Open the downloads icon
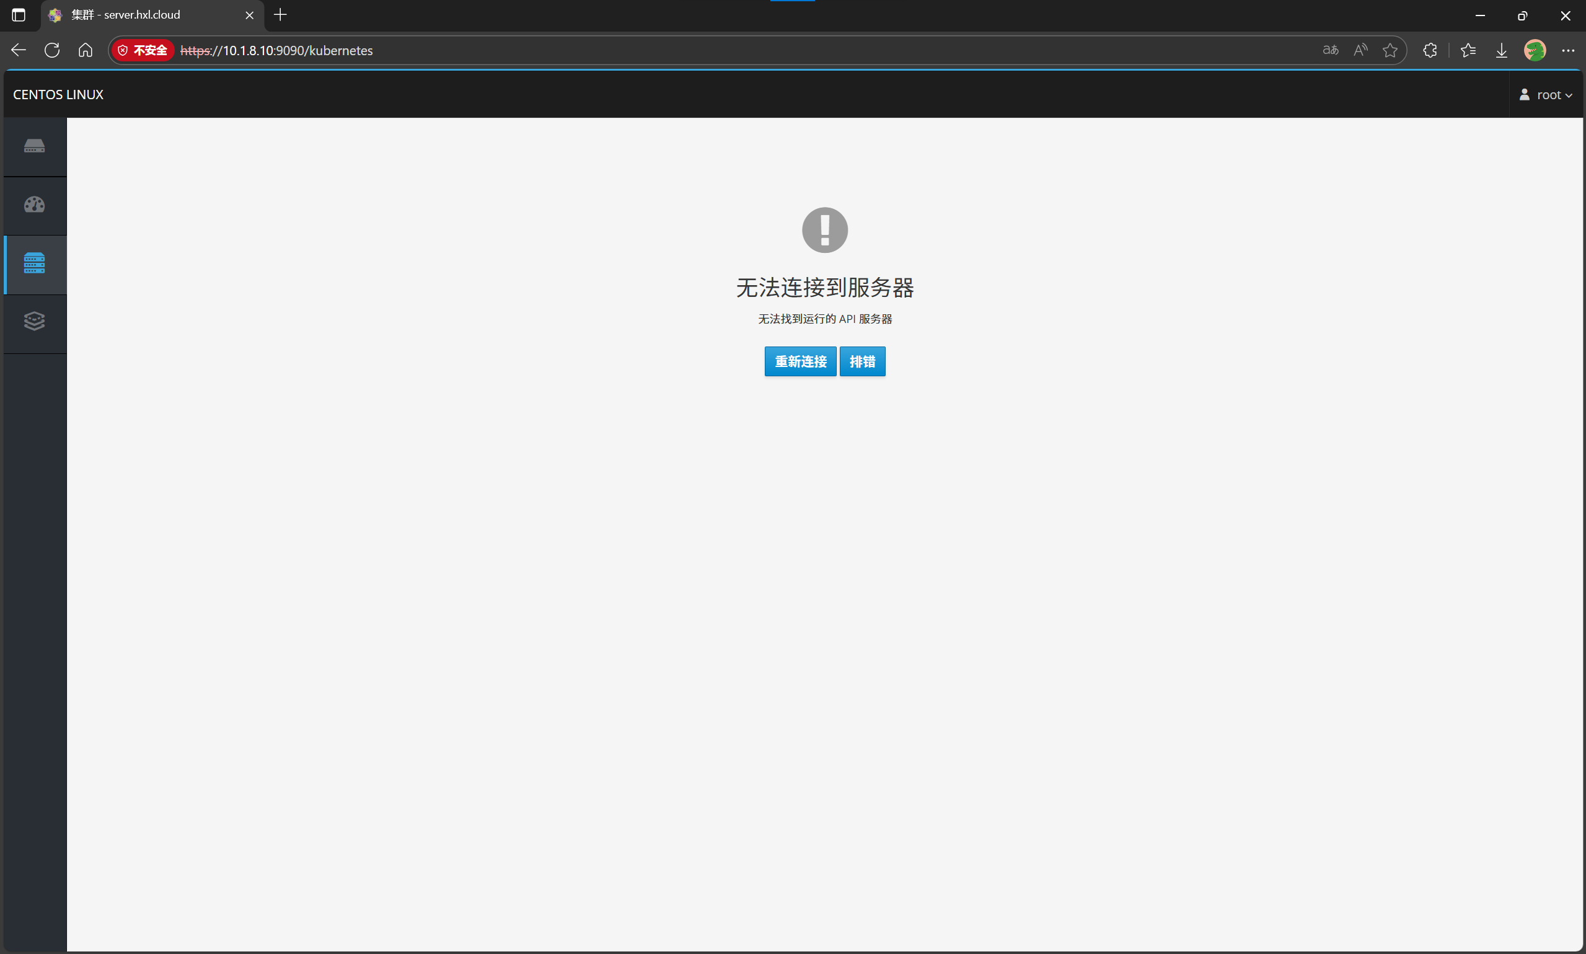 pyautogui.click(x=1501, y=50)
